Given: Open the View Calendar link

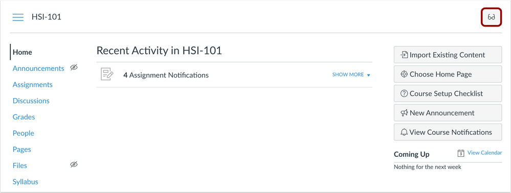Looking at the screenshot, I should click(x=484, y=153).
